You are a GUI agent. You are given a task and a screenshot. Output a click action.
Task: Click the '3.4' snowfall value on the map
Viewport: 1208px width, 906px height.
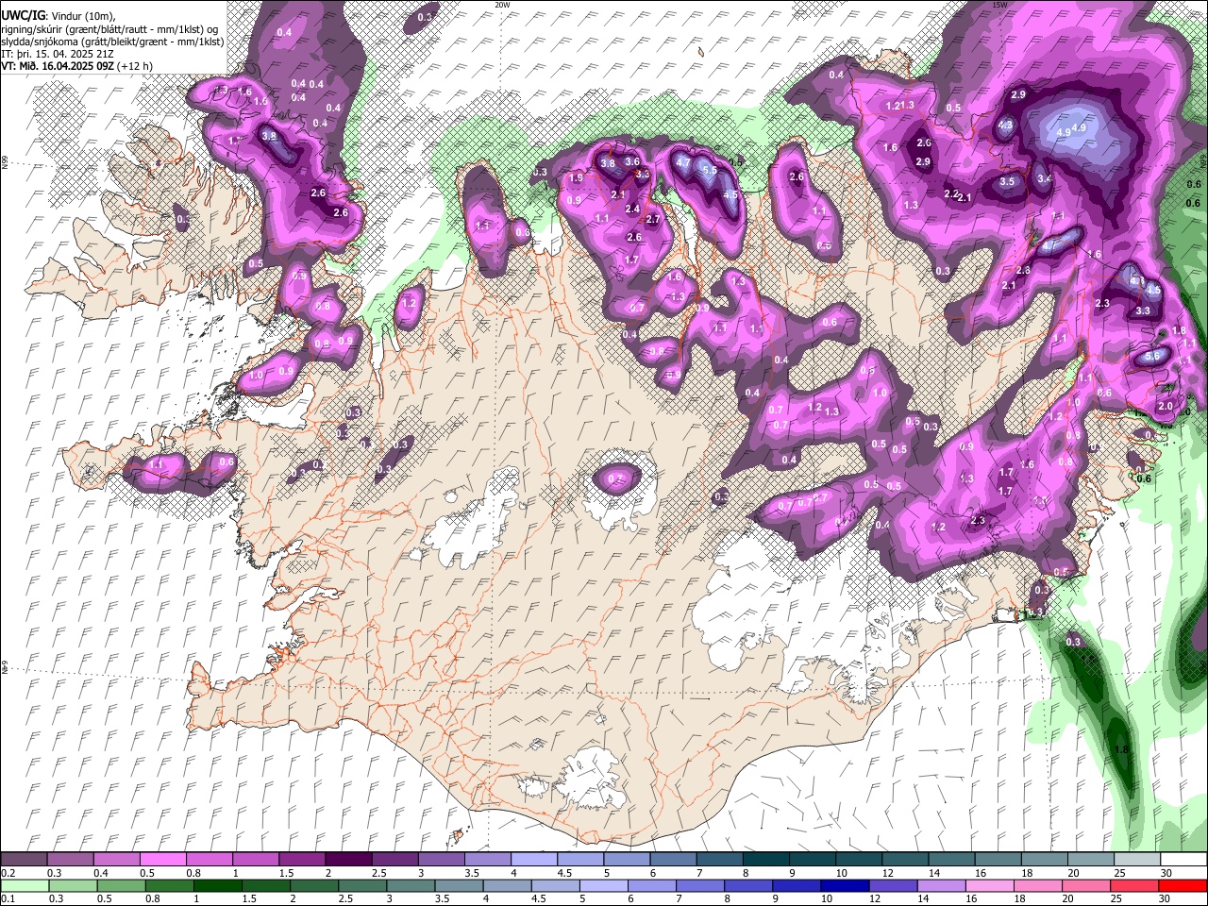pyautogui.click(x=1044, y=178)
